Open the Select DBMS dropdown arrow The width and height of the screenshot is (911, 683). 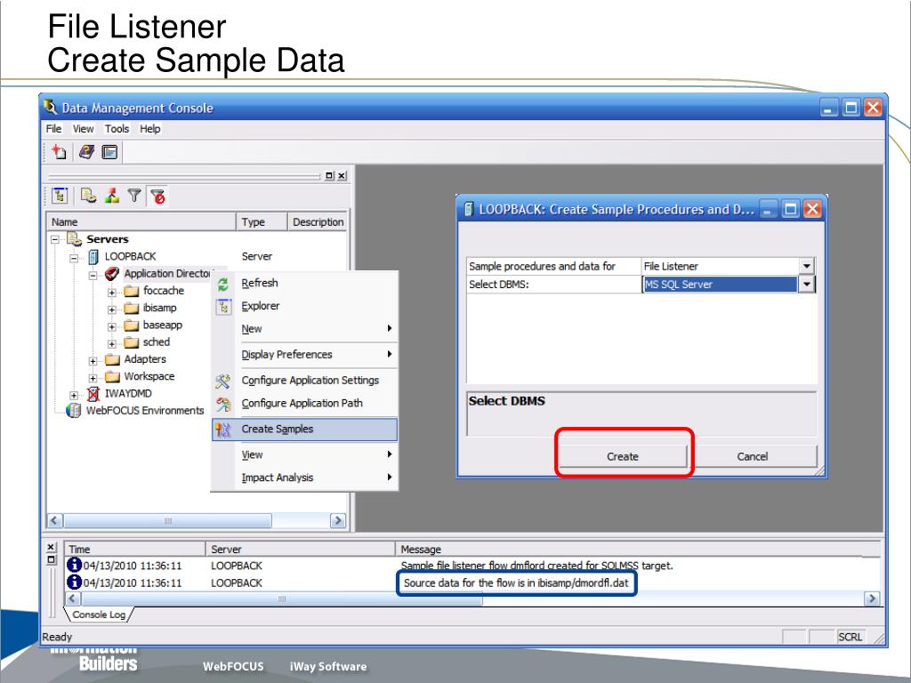(x=806, y=284)
